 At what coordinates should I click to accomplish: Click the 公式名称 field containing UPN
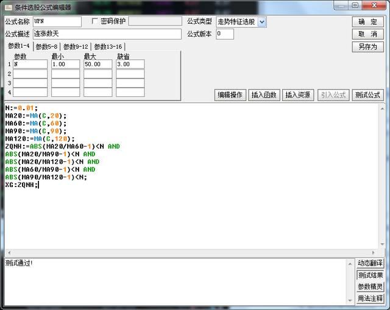(57, 22)
